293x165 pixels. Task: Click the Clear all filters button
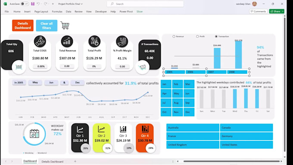(x=47, y=25)
